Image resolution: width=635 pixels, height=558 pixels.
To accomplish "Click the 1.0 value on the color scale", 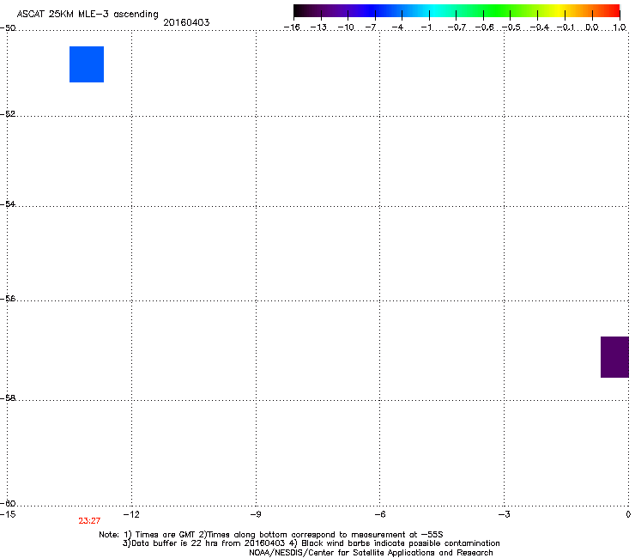I will click(620, 27).
